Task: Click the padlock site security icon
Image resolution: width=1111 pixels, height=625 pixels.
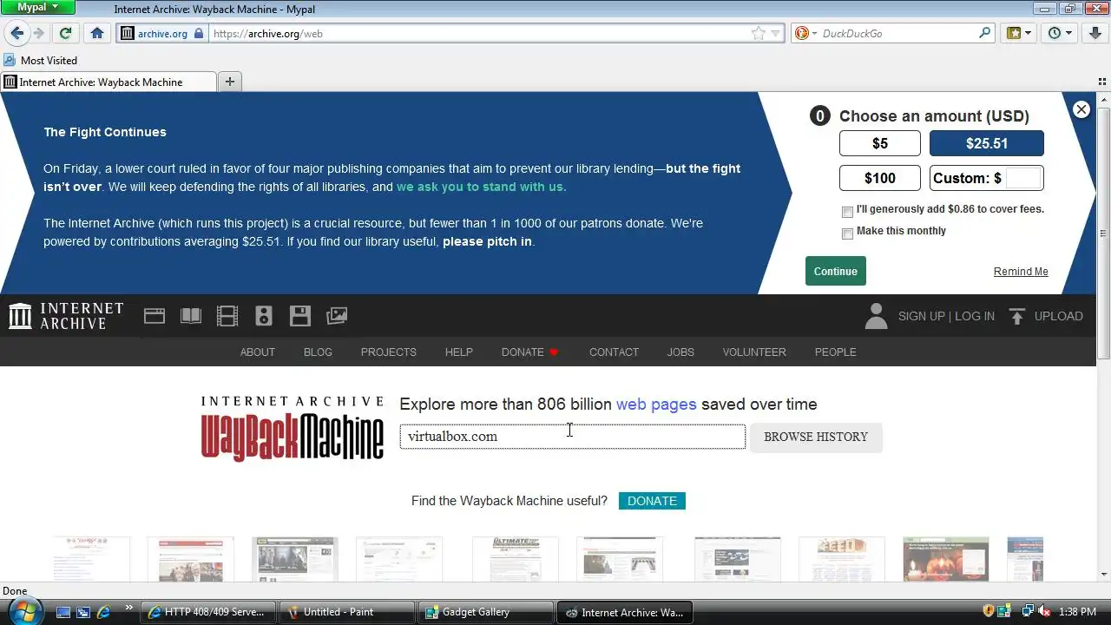Action: click(199, 34)
